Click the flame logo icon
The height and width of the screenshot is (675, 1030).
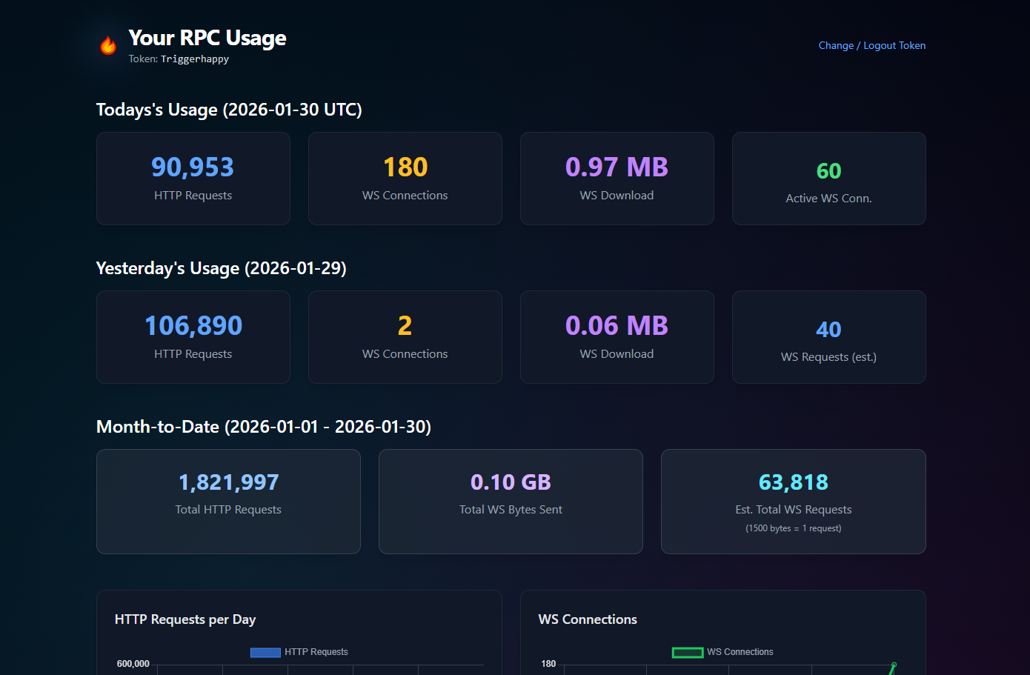click(108, 46)
